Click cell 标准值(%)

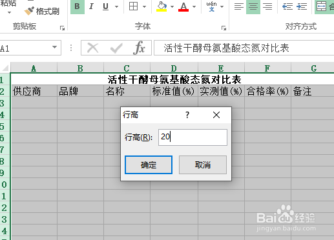174,91
